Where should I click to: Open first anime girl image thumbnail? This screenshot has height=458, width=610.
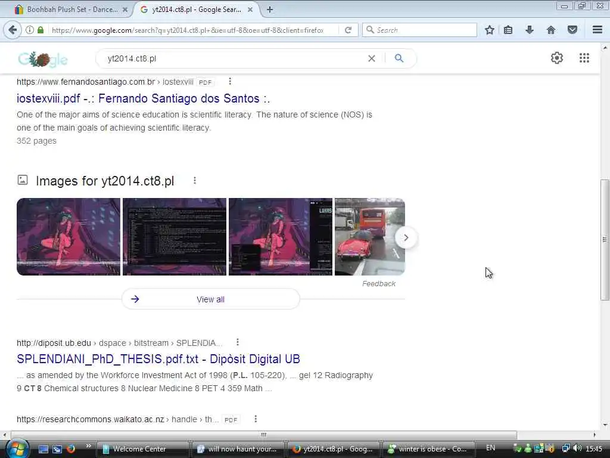coord(69,237)
